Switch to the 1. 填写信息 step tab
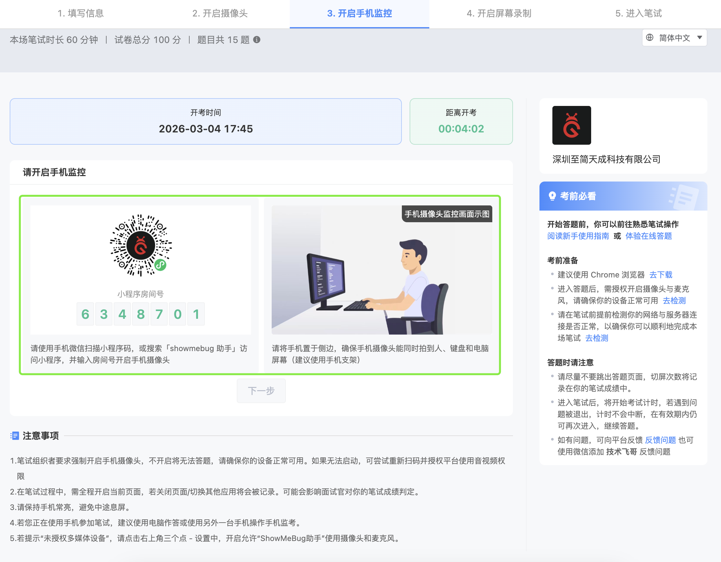Screen dimensions: 721x562 [80, 14]
